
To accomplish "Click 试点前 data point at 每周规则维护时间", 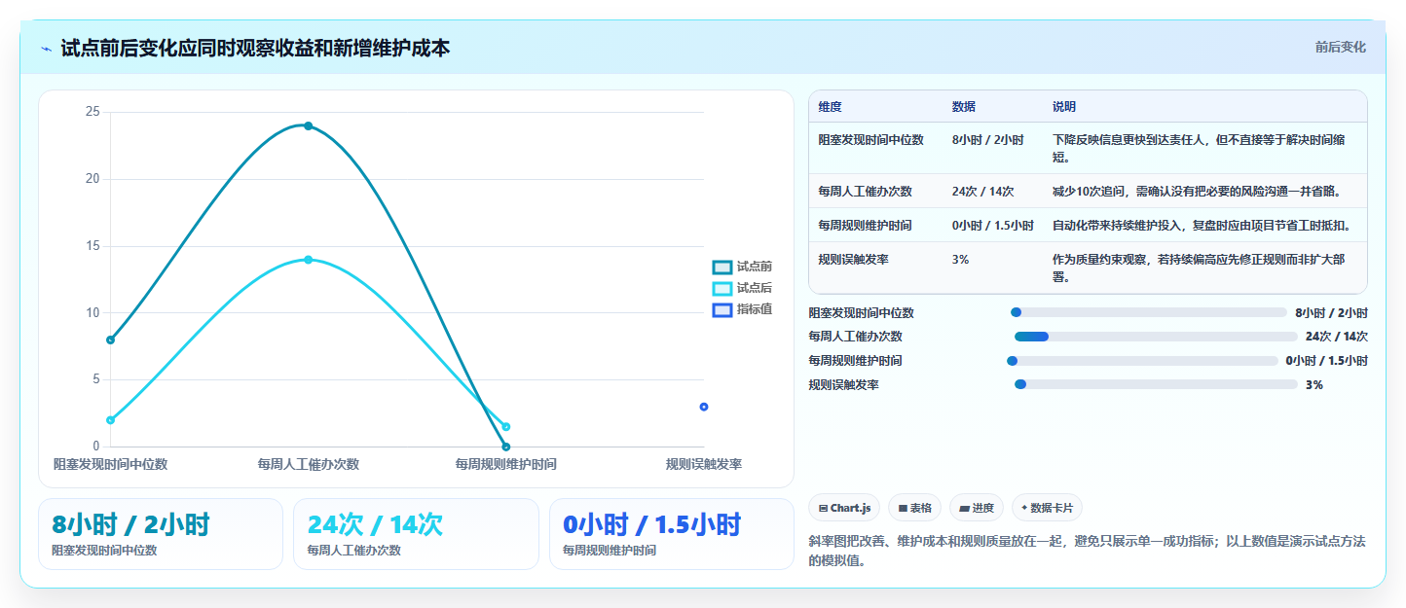I will (506, 447).
